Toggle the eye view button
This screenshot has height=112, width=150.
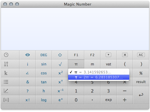click(28, 55)
